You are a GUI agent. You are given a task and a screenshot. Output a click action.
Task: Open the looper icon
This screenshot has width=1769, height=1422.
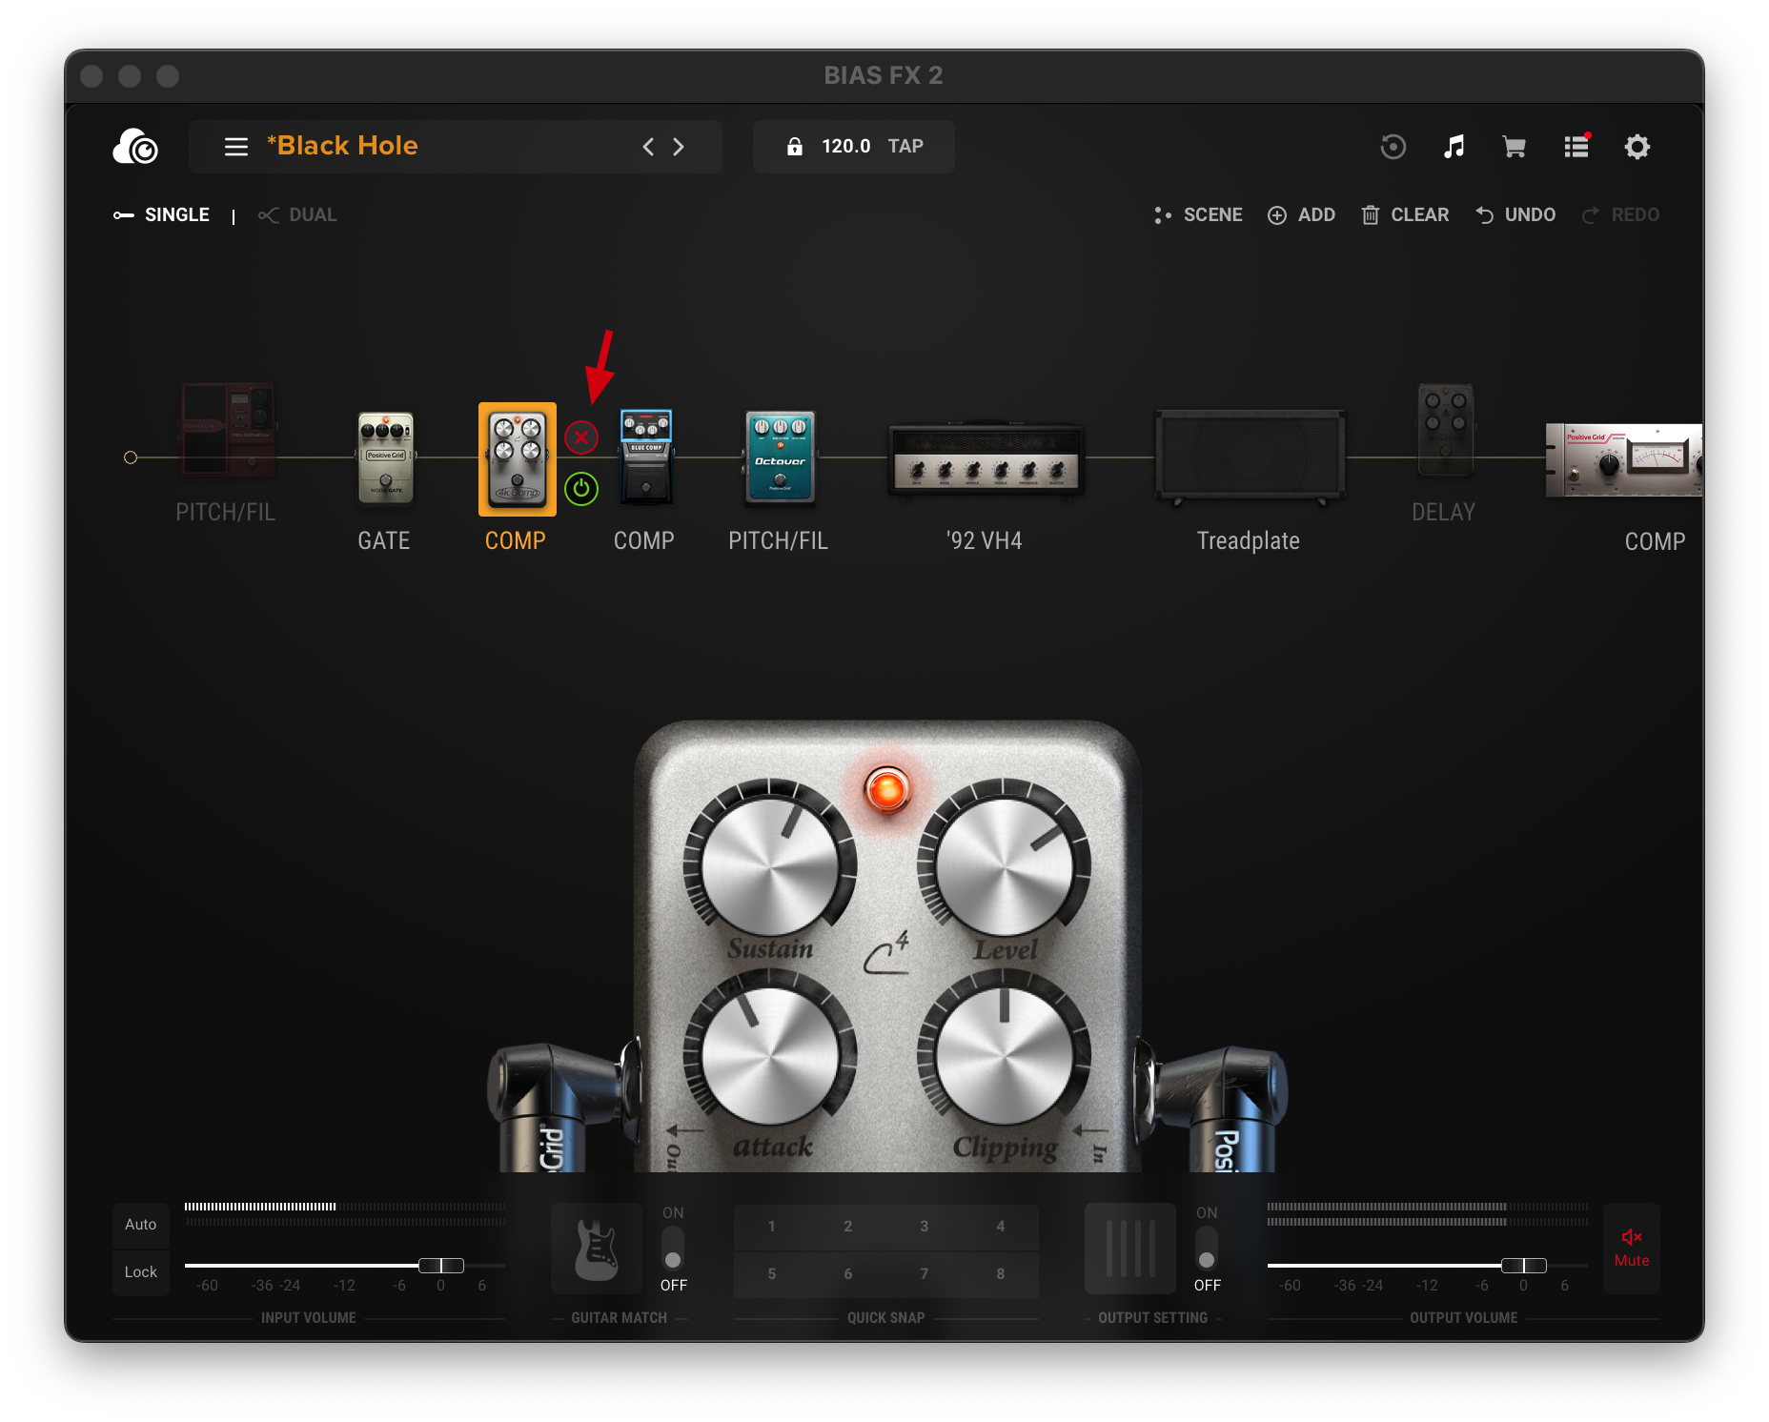coord(1393,147)
